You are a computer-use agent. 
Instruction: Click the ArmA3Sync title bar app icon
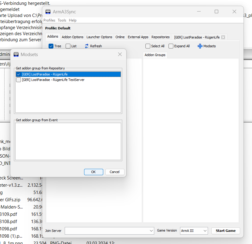pos(48,12)
